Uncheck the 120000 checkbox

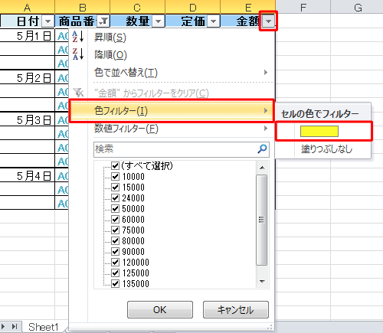(x=116, y=263)
